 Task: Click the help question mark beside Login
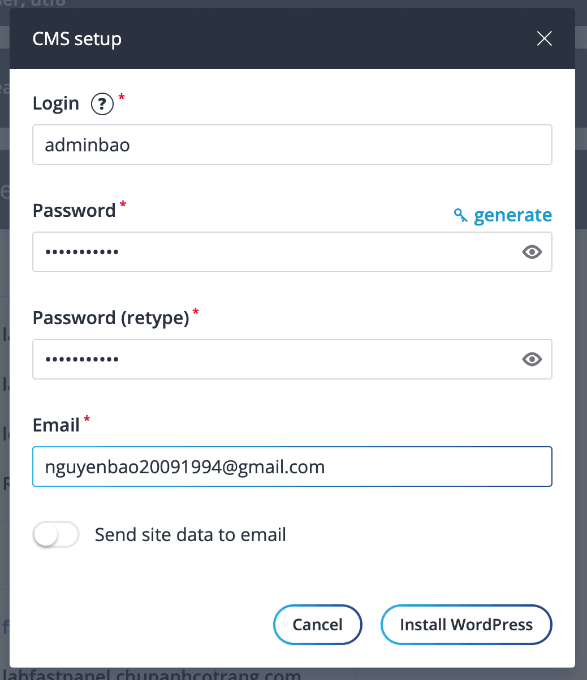click(102, 104)
